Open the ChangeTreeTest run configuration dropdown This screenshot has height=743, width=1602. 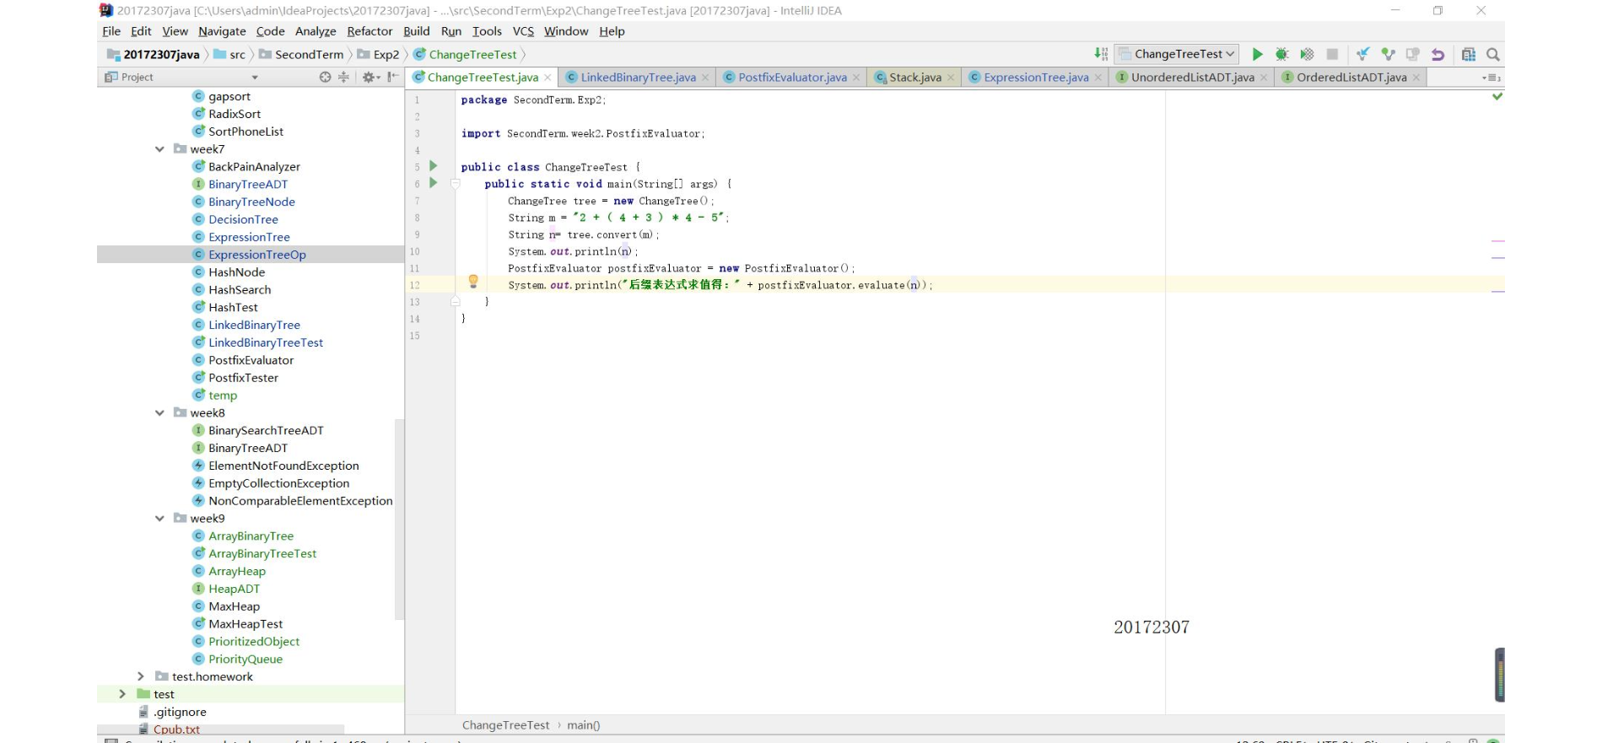coord(1177,54)
